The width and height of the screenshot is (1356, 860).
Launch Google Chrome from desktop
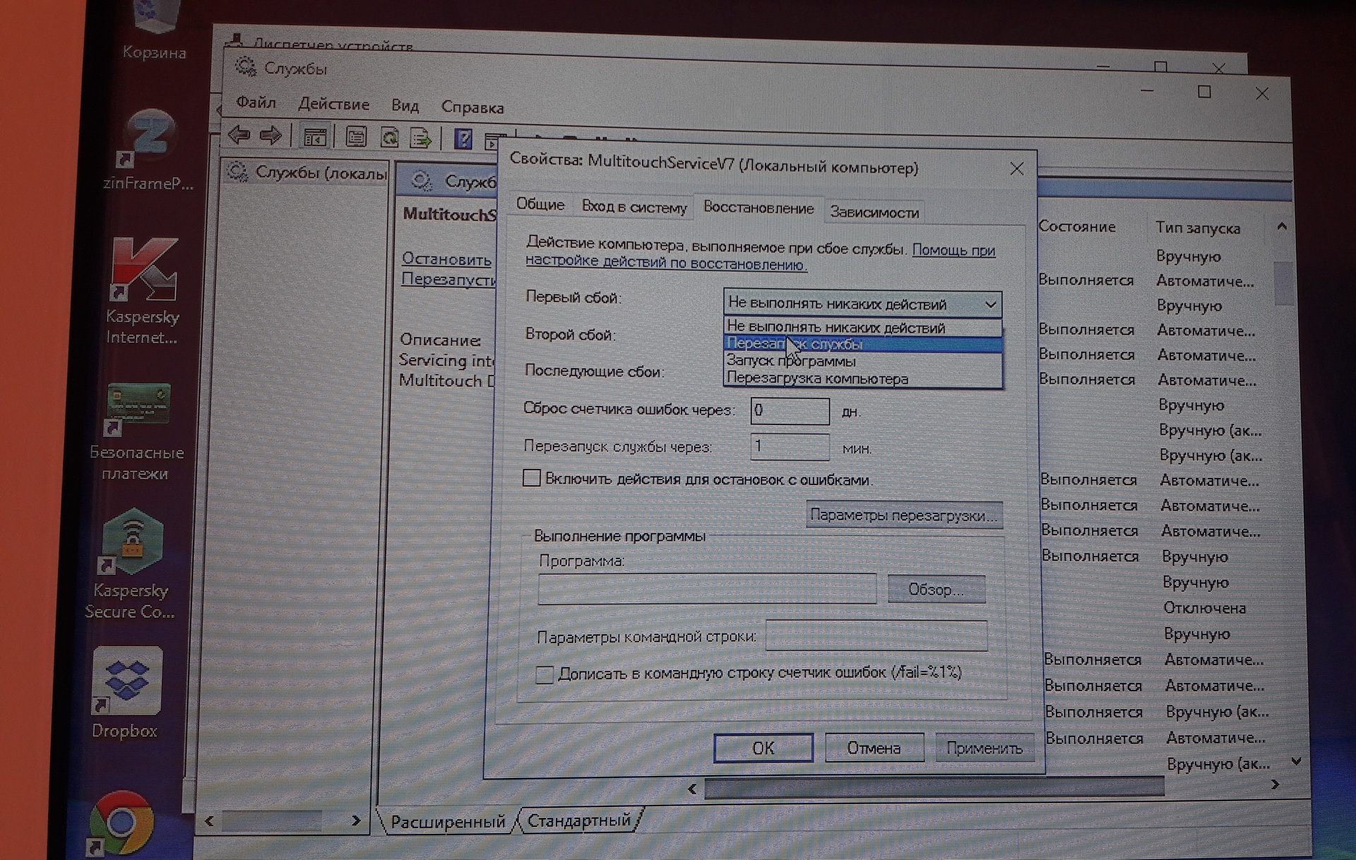click(x=121, y=823)
